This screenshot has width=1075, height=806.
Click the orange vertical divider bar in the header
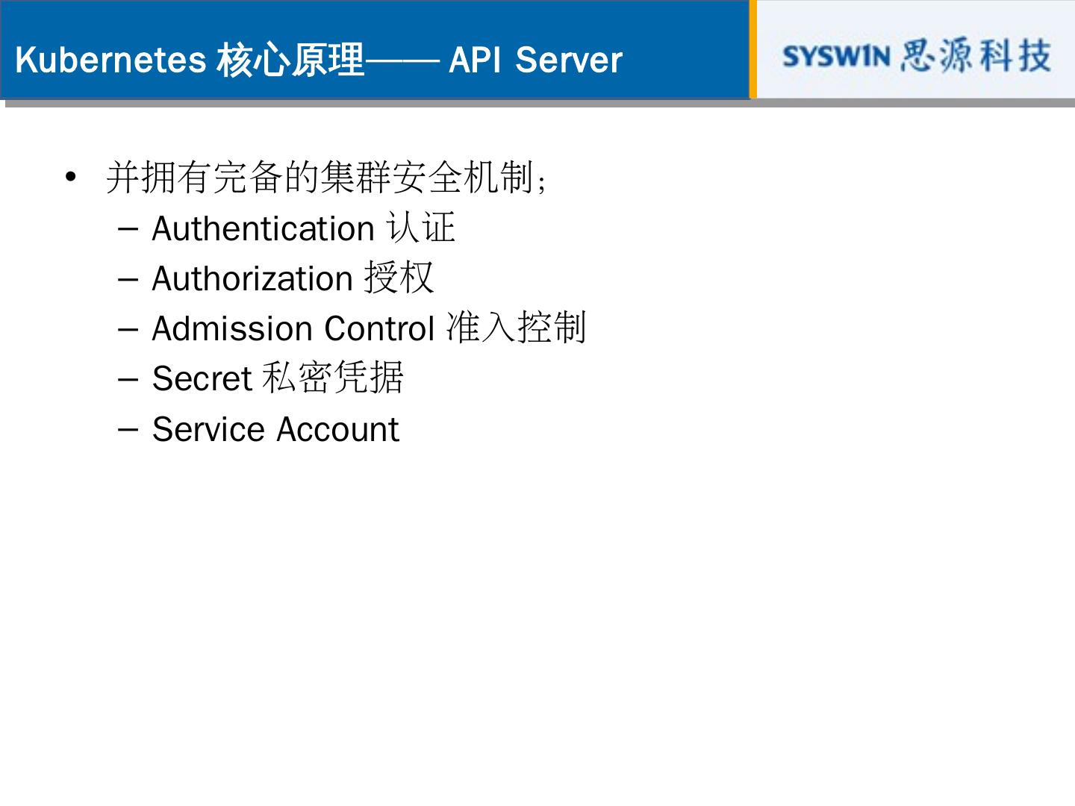[752, 49]
